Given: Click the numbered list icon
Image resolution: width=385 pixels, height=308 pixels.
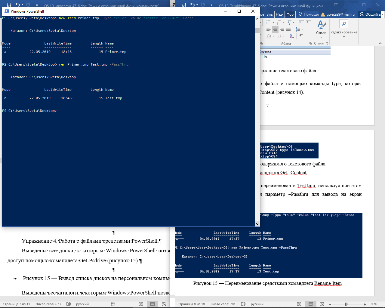Looking at the screenshot, I should (x=279, y=22).
